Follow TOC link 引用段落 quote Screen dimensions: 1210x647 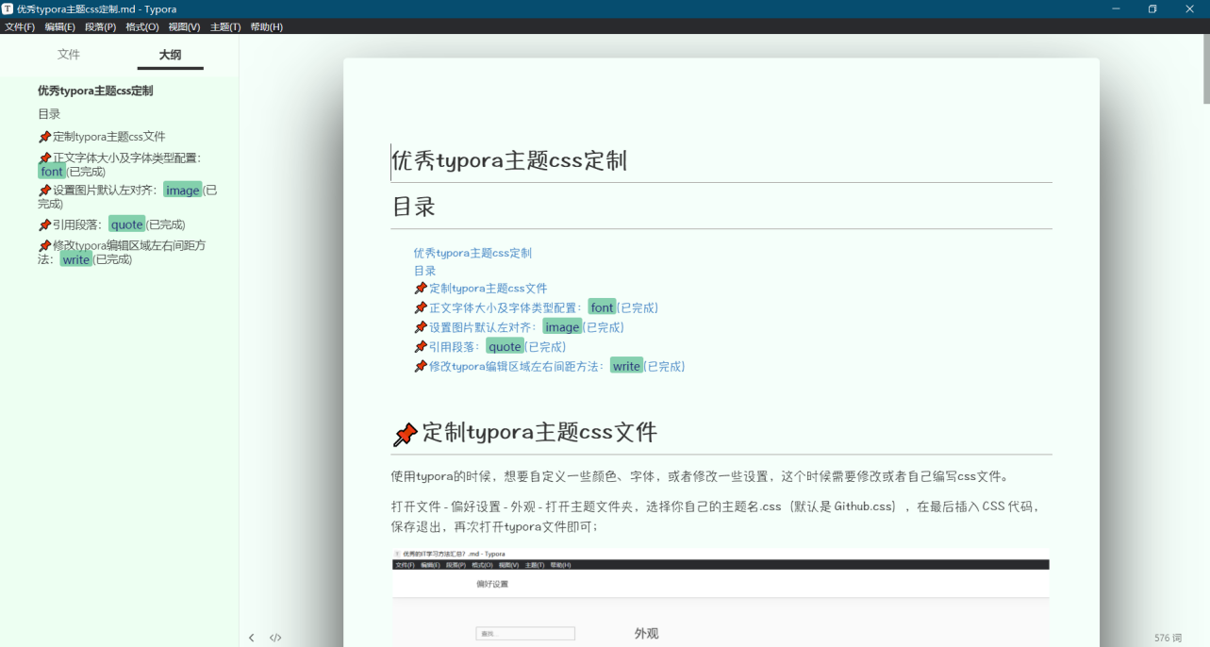489,346
